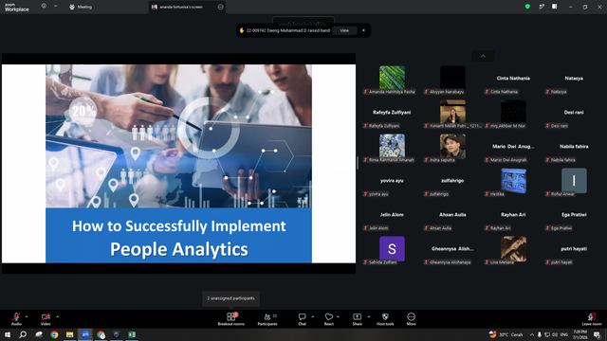Open the Windows notification center
The height and width of the screenshot is (341, 607).
pyautogui.click(x=597, y=334)
